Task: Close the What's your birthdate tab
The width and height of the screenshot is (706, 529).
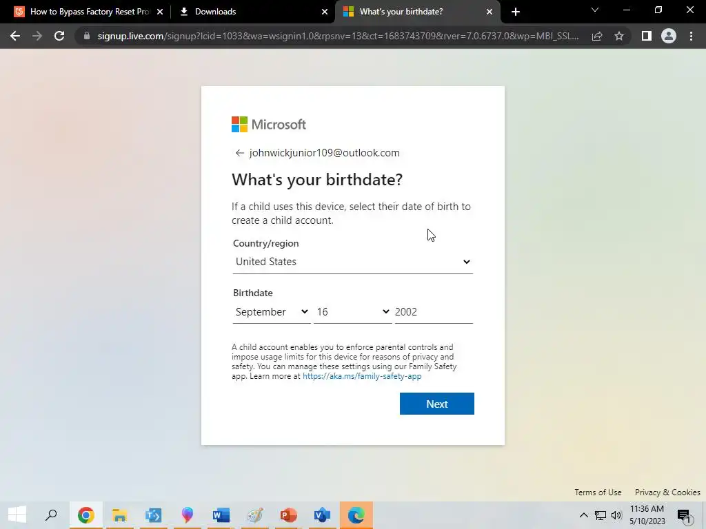Action: pyautogui.click(x=490, y=12)
